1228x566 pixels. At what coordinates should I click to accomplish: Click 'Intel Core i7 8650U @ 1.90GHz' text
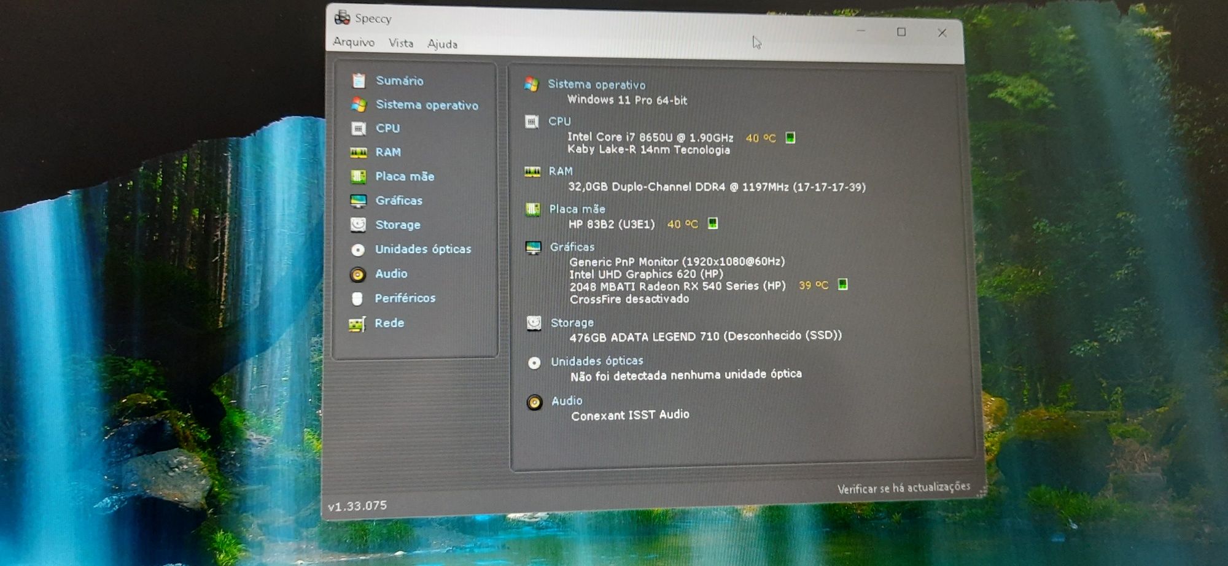coord(650,137)
